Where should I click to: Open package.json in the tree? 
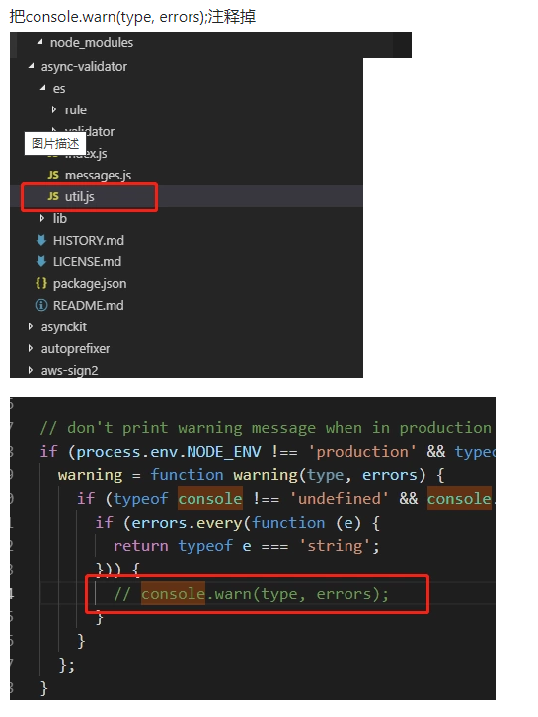[90, 284]
